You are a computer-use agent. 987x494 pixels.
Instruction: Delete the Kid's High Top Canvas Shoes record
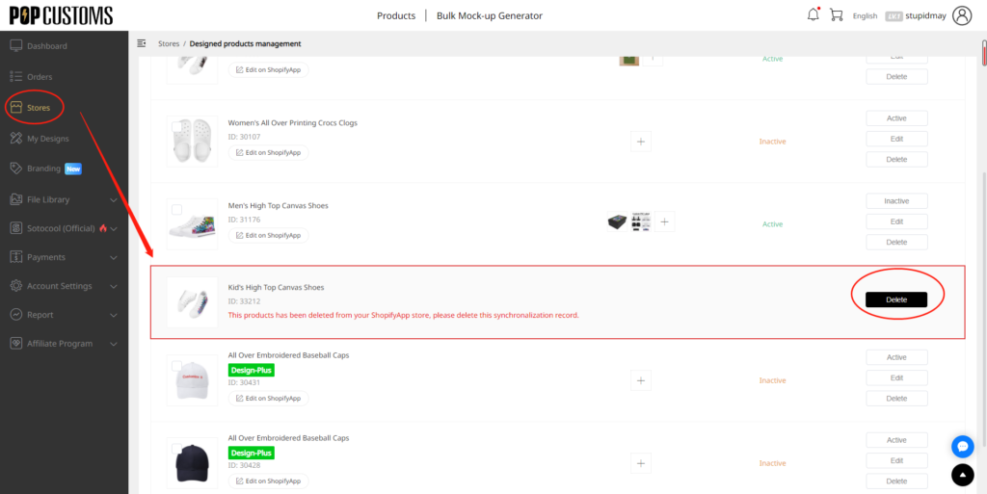pos(896,299)
